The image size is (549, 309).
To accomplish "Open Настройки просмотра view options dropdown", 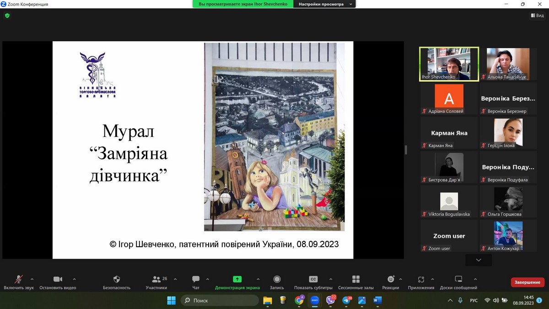I will 325,4.
